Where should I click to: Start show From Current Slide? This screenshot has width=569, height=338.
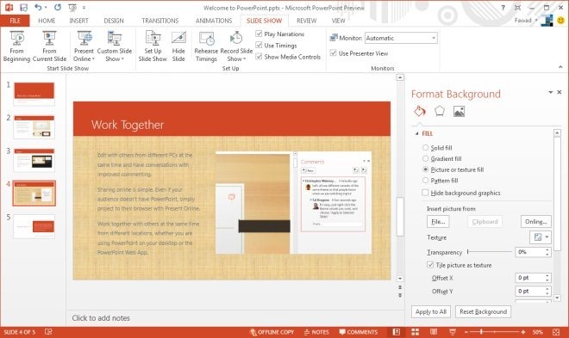click(49, 46)
